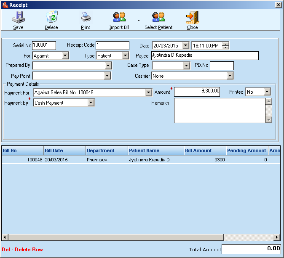Screen dimensions: 284x258
Task: Click inside the Remarks text box
Action: click(219, 111)
